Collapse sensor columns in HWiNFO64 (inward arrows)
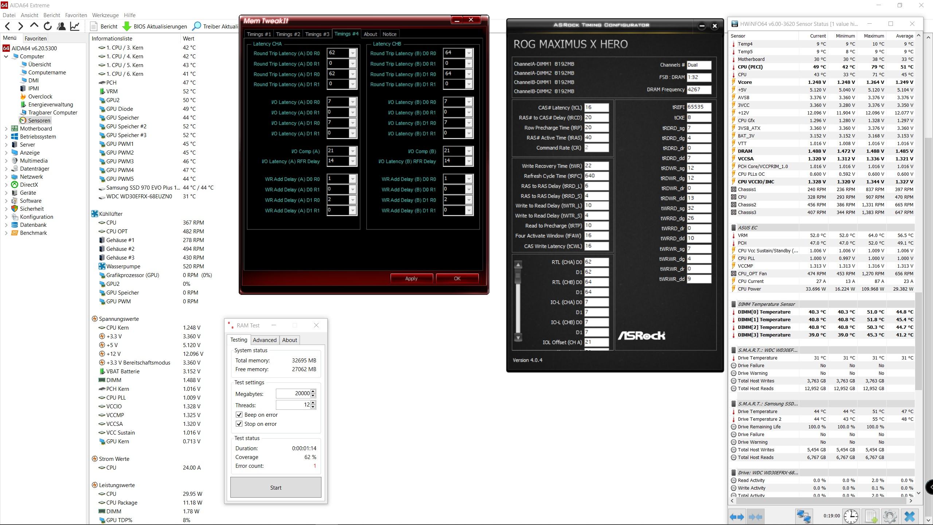The height and width of the screenshot is (525, 933). [755, 517]
